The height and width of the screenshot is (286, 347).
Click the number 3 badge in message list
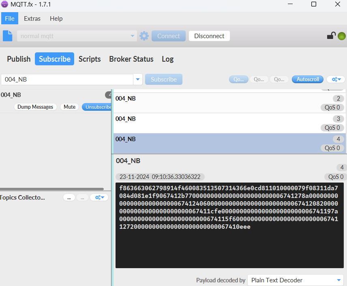pos(338,119)
